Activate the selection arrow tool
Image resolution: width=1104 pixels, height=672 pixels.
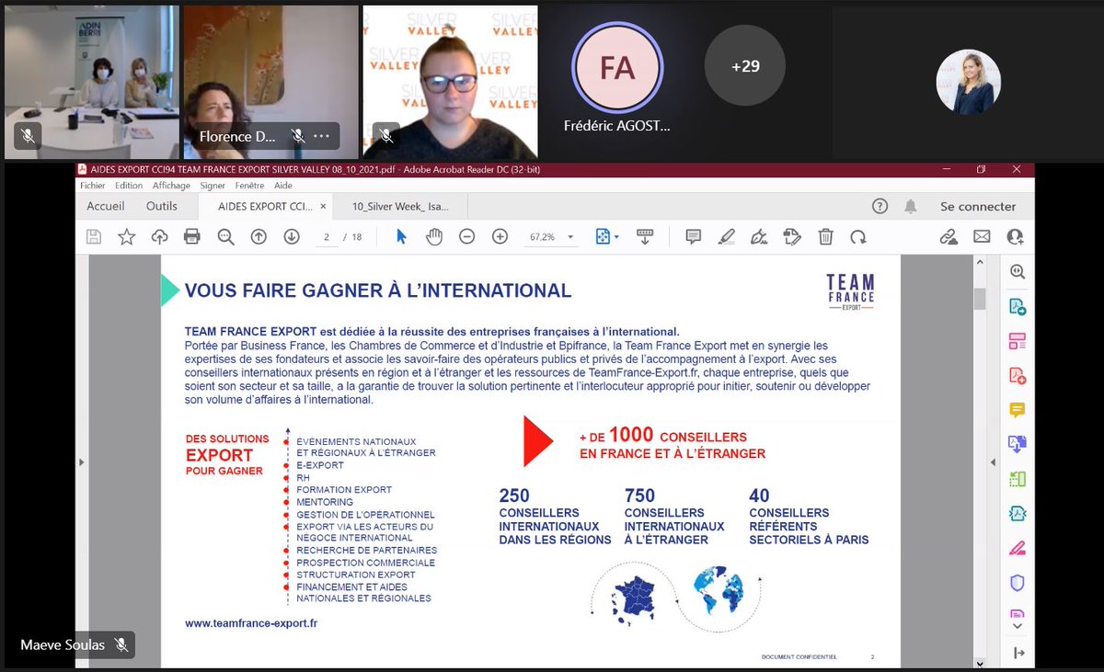coord(401,236)
